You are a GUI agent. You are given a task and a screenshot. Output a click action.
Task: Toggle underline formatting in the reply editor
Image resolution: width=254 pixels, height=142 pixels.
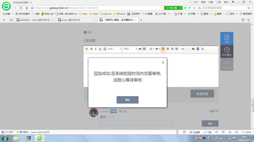click(100, 49)
